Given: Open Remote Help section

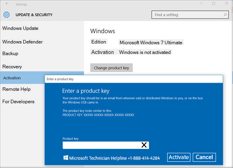Looking at the screenshot, I should click(x=17, y=89).
